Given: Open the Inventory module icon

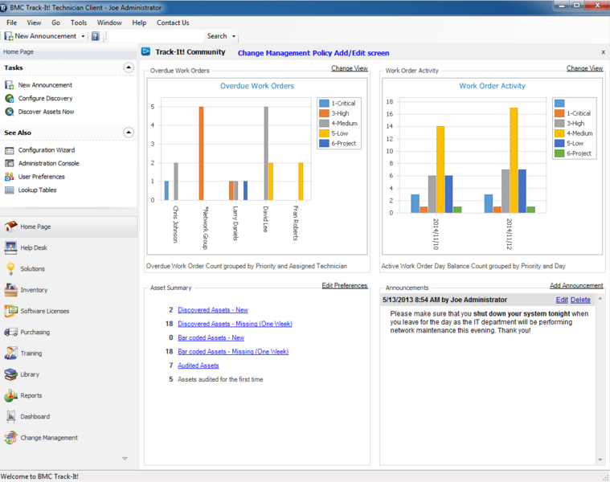Looking at the screenshot, I should click(10, 290).
